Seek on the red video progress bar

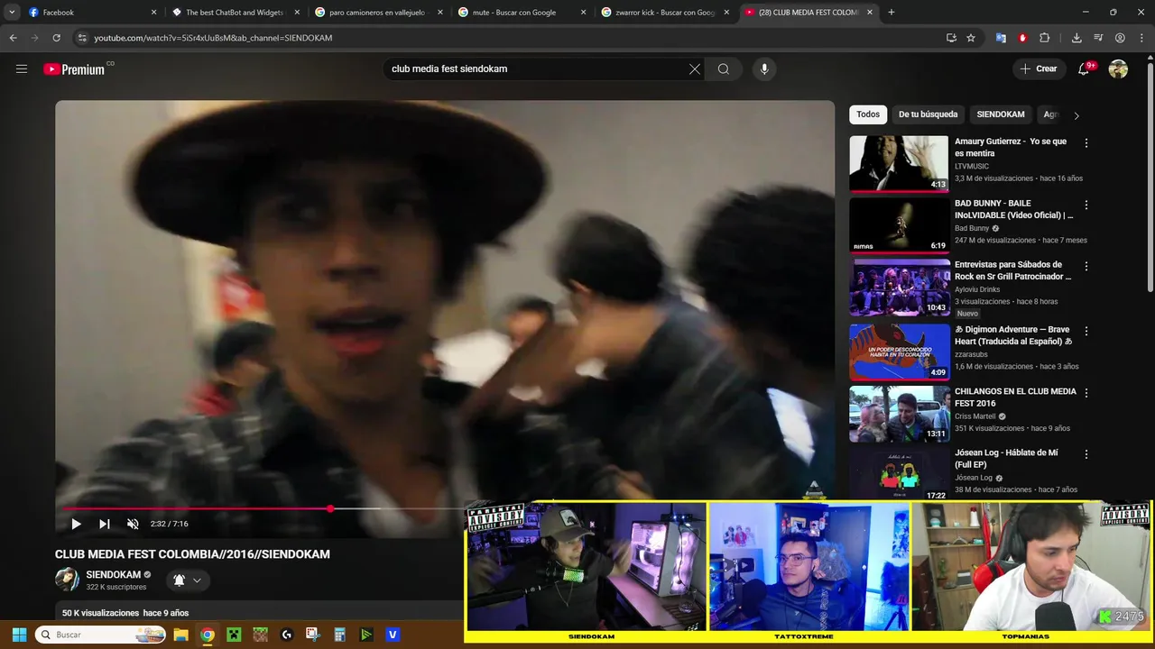point(445,509)
